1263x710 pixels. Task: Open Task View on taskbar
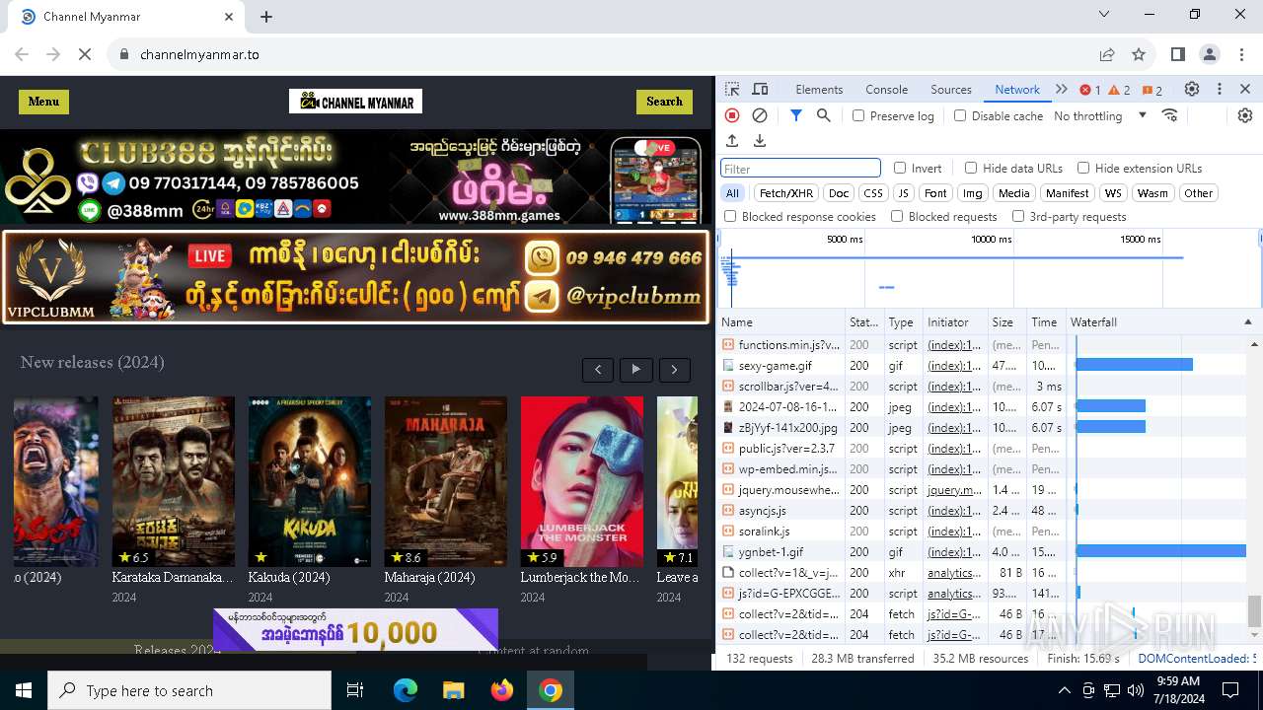(x=356, y=690)
